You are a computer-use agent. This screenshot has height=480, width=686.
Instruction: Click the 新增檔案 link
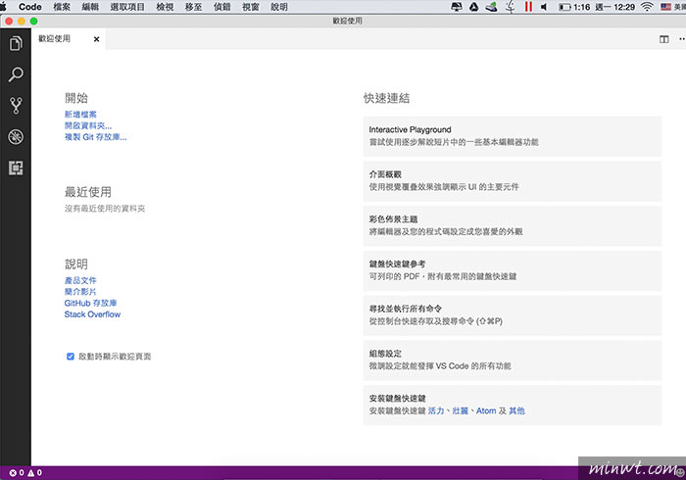(x=80, y=115)
